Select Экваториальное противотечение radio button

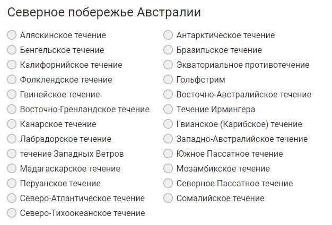(168, 65)
